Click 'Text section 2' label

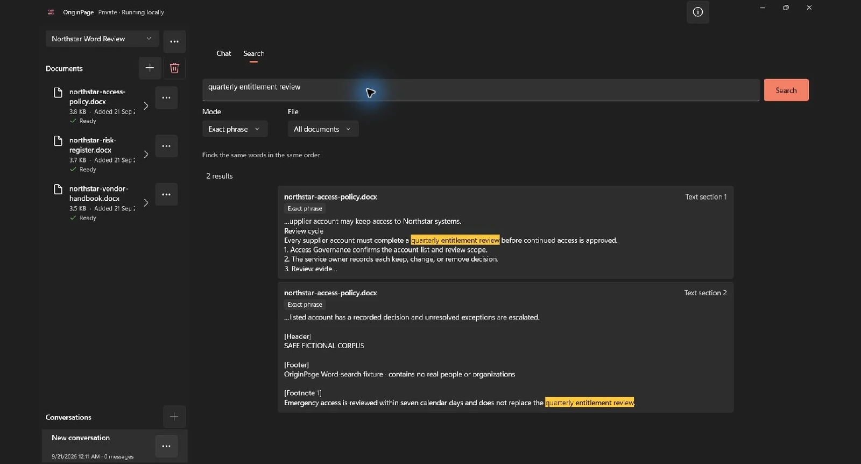click(x=705, y=293)
